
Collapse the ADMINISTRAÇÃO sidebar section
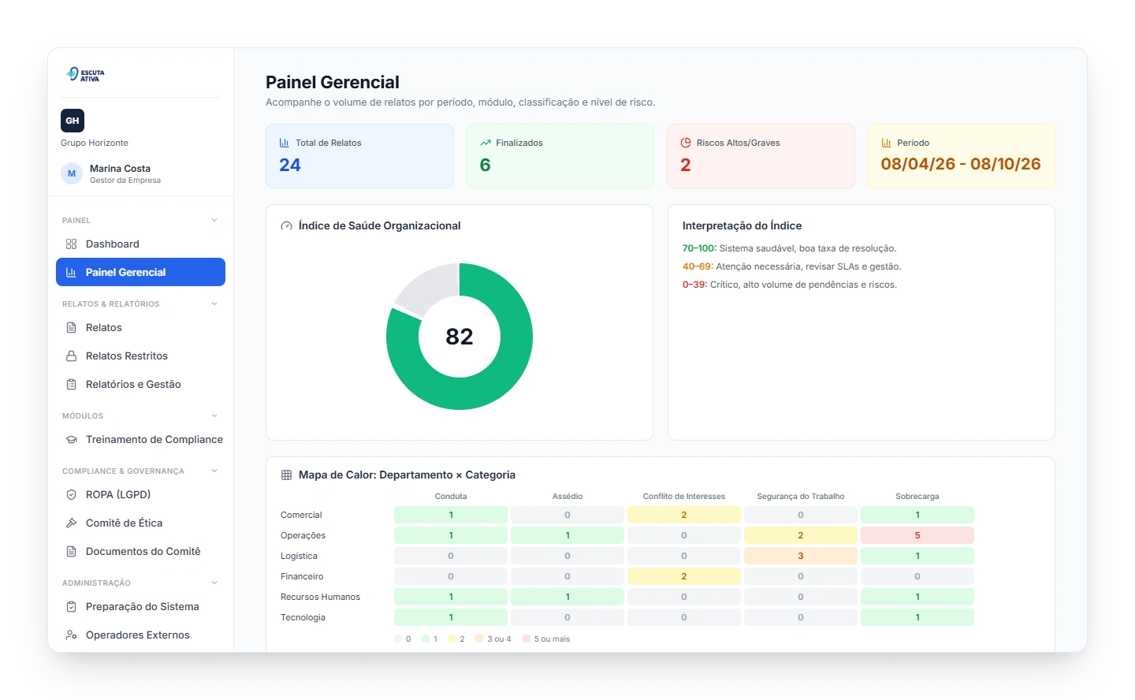click(x=214, y=583)
